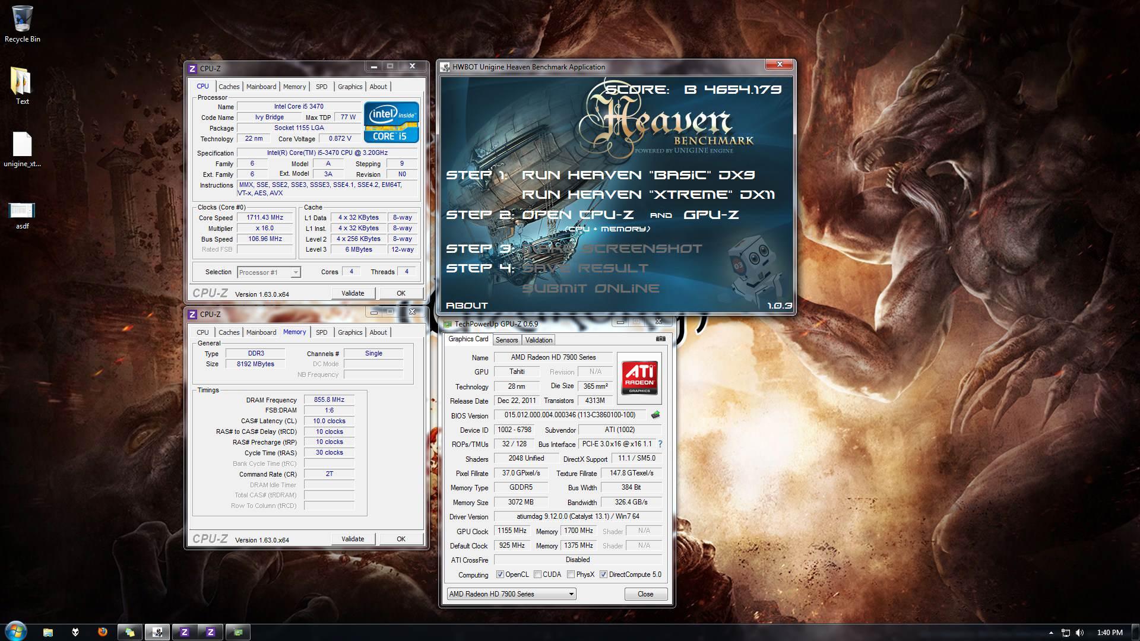Switch to HWBOT Heaven taskbar button
This screenshot has width=1140, height=641.
click(x=157, y=632)
